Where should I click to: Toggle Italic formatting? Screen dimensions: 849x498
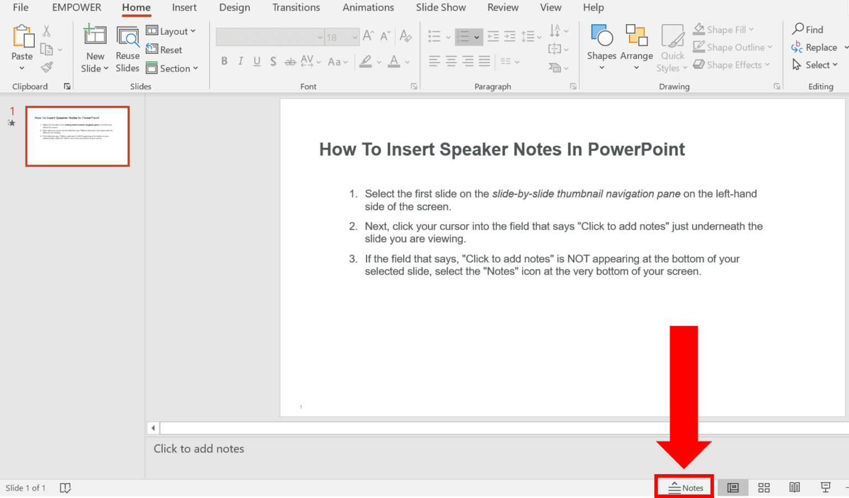[240, 61]
